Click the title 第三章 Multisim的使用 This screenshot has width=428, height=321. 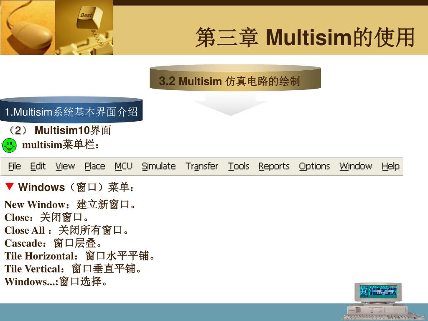305,37
